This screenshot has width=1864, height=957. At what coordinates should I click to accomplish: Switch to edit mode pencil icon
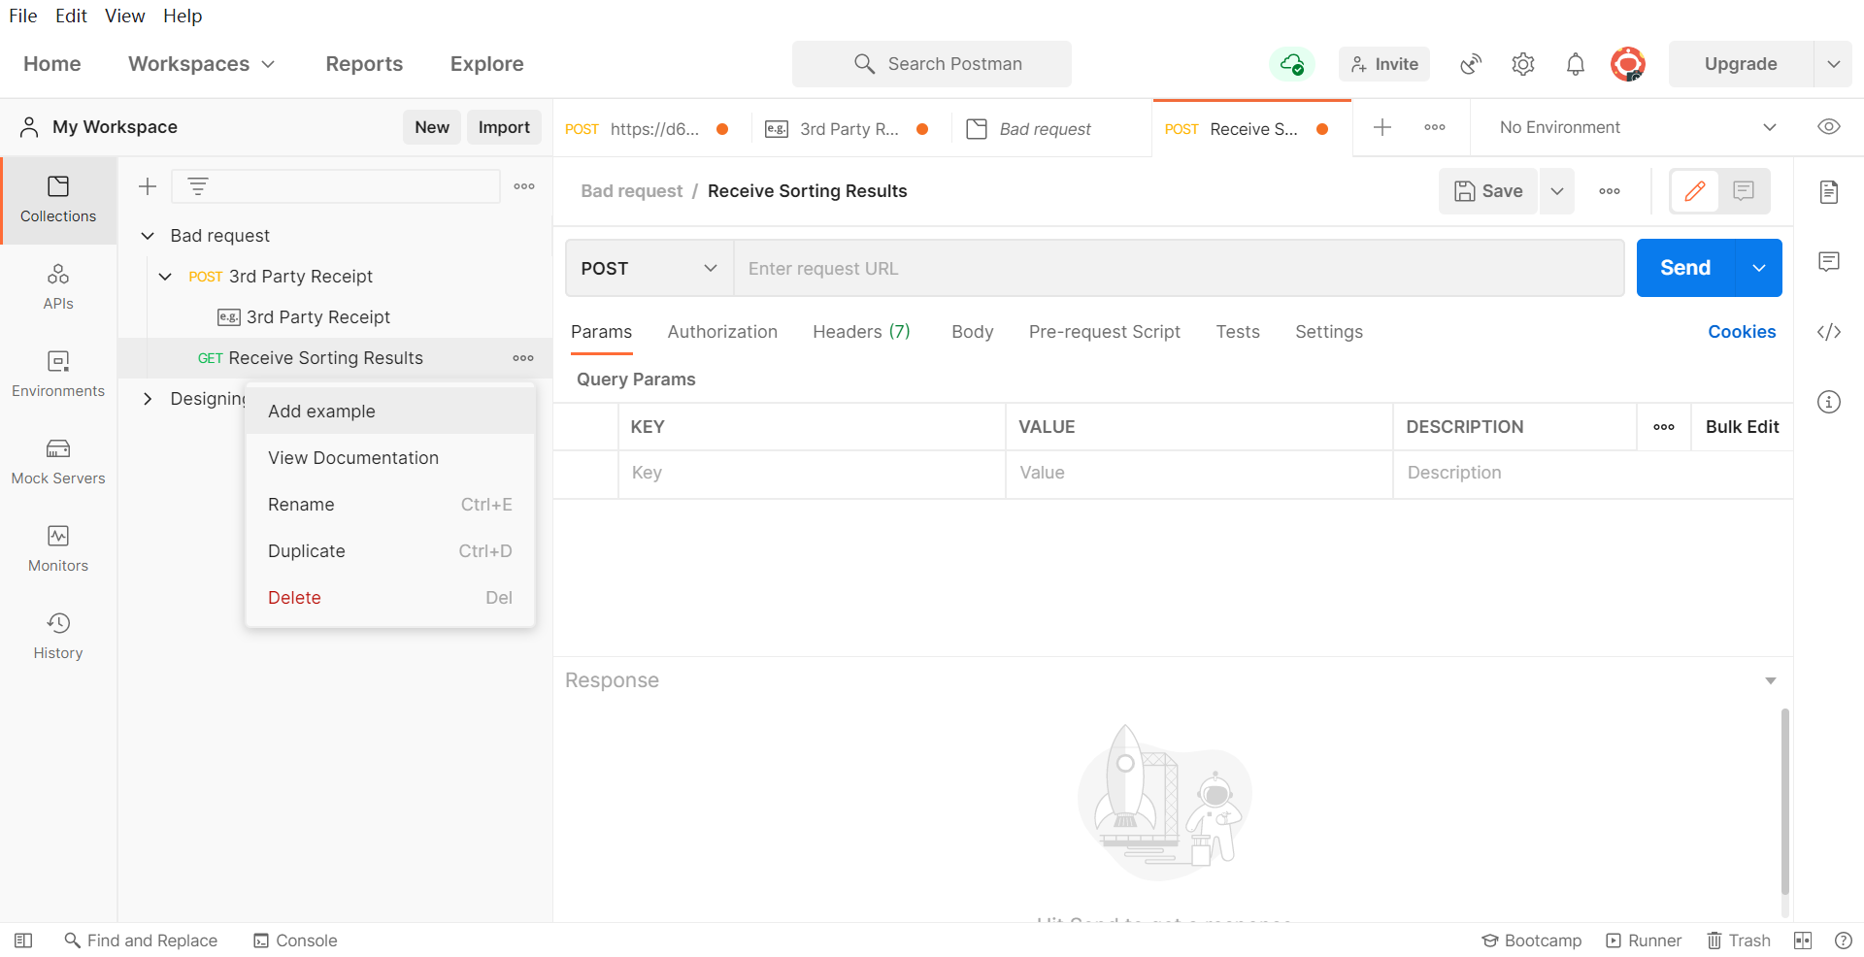point(1695,191)
